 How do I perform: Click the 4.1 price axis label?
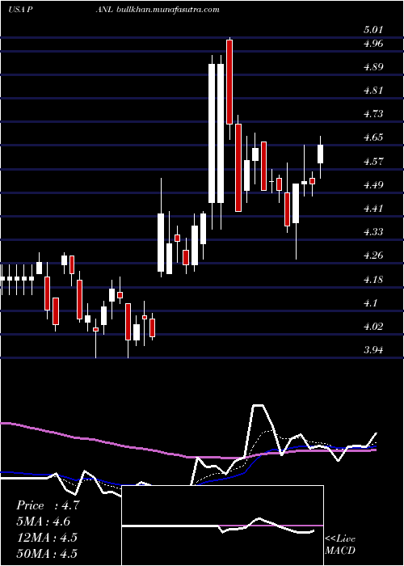click(370, 303)
